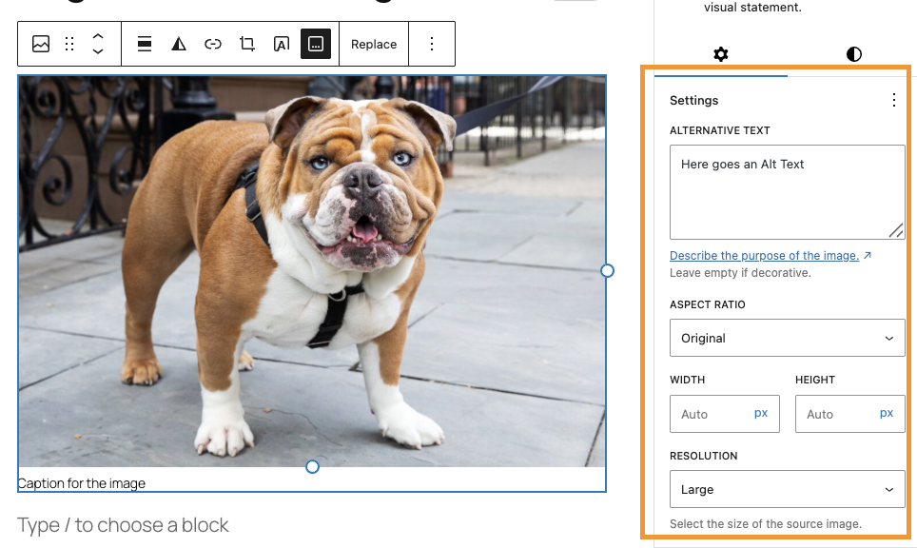This screenshot has width=917, height=548.
Task: Insert a link on the image
Action: coord(213,44)
